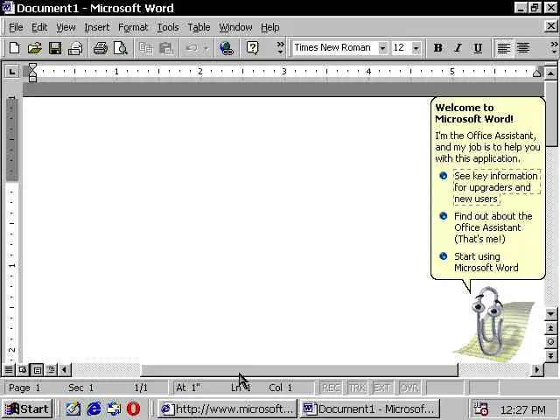Image resolution: width=560 pixels, height=420 pixels.
Task: Close the document window with X
Action: tap(550, 25)
